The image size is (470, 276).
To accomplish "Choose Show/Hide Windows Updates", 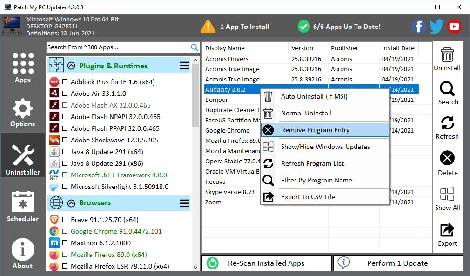I will 325,147.
